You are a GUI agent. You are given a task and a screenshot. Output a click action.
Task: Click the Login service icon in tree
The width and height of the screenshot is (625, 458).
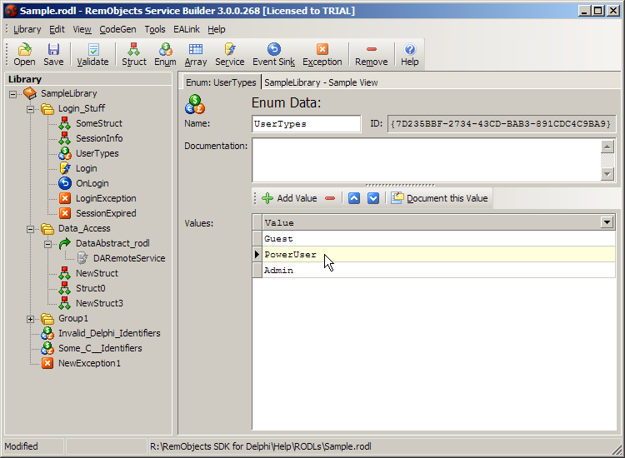pos(65,168)
